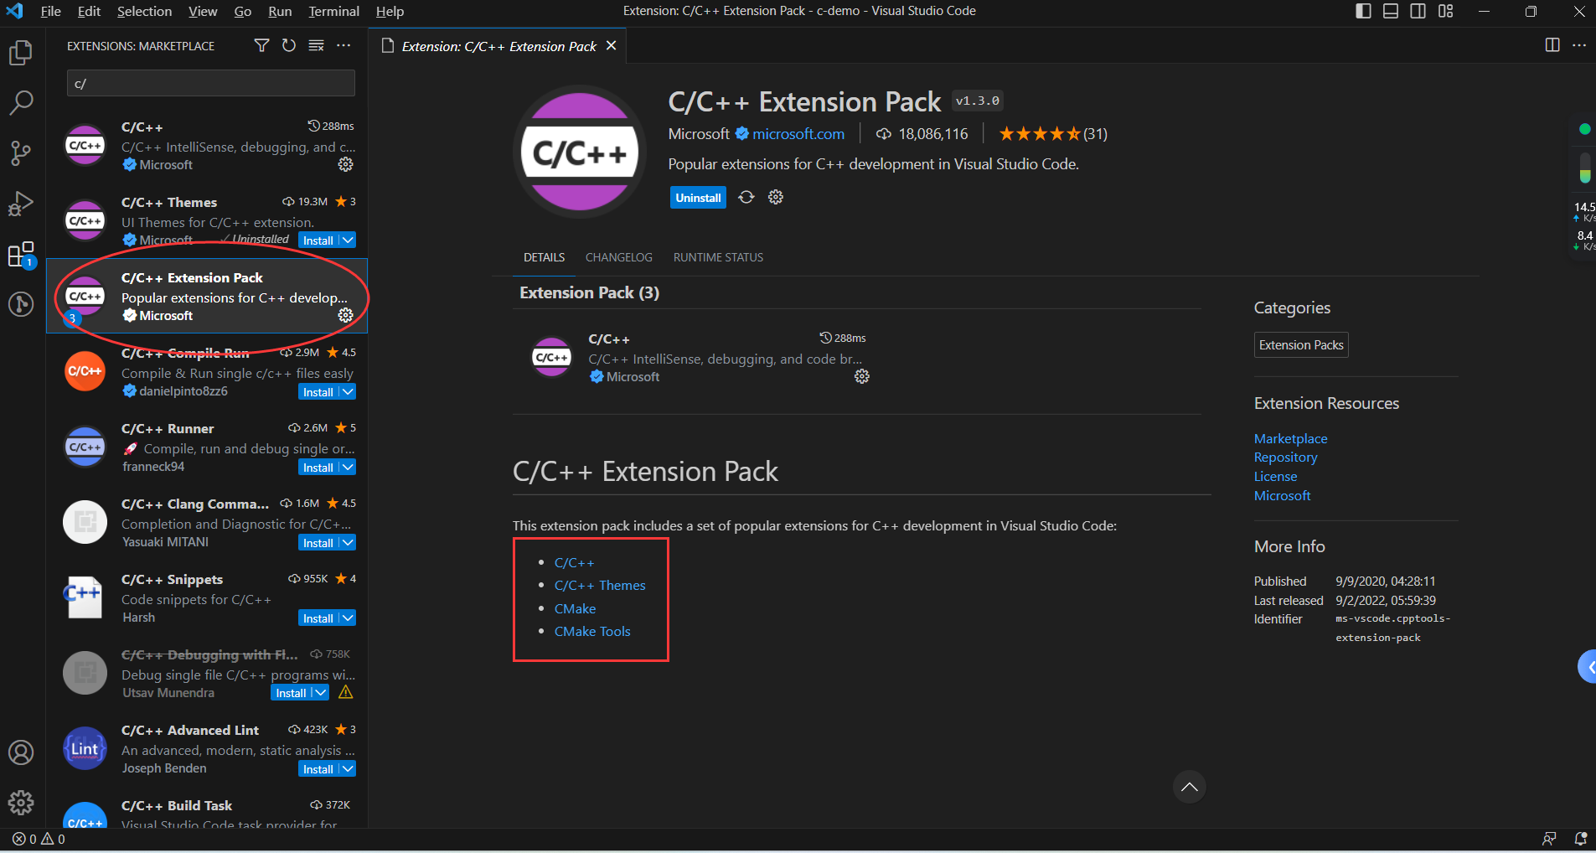
Task: Open the Search view in activity bar
Action: [21, 103]
